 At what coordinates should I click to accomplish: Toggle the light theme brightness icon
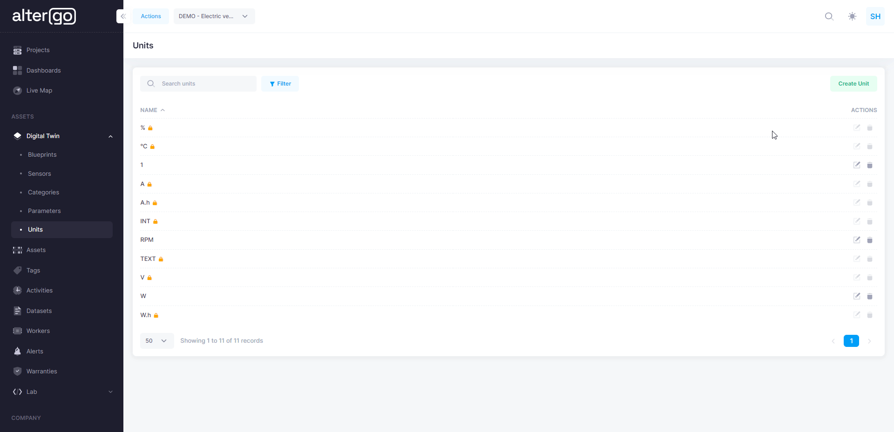[852, 16]
